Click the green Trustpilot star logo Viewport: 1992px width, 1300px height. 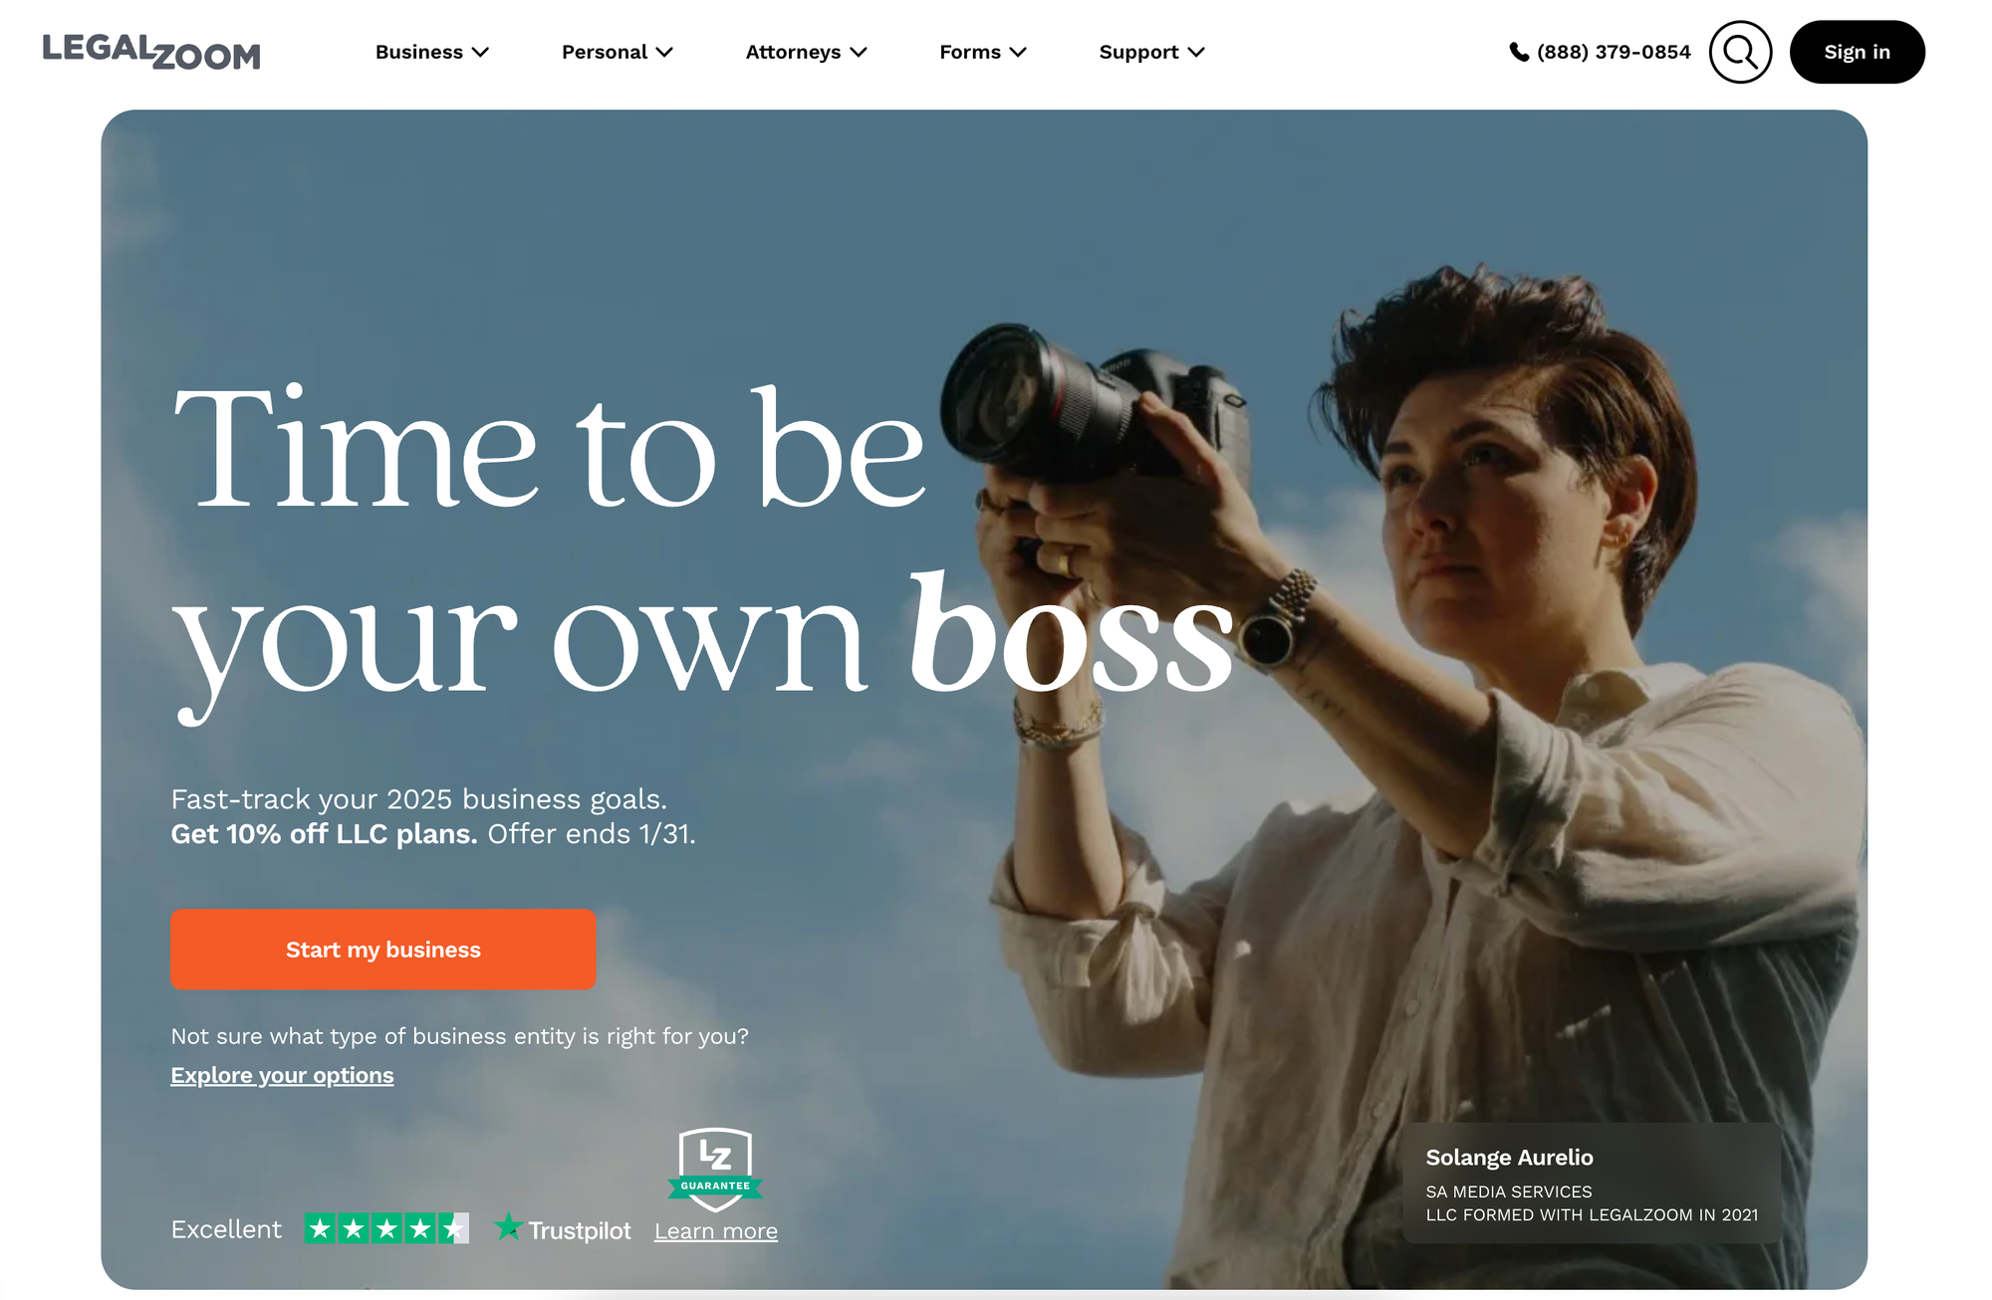pyautogui.click(x=508, y=1226)
